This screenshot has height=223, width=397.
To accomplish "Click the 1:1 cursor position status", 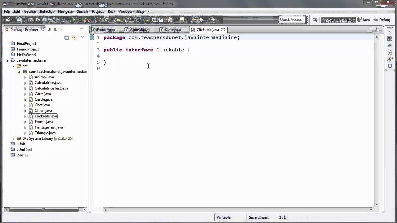I will (x=282, y=217).
